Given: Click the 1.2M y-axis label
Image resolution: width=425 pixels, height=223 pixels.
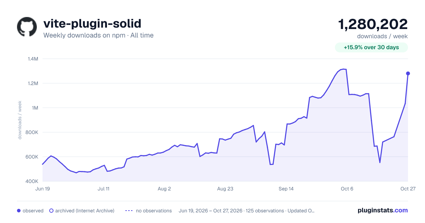Looking at the screenshot, I should [x=33, y=83].
